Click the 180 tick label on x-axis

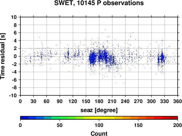point(99,101)
